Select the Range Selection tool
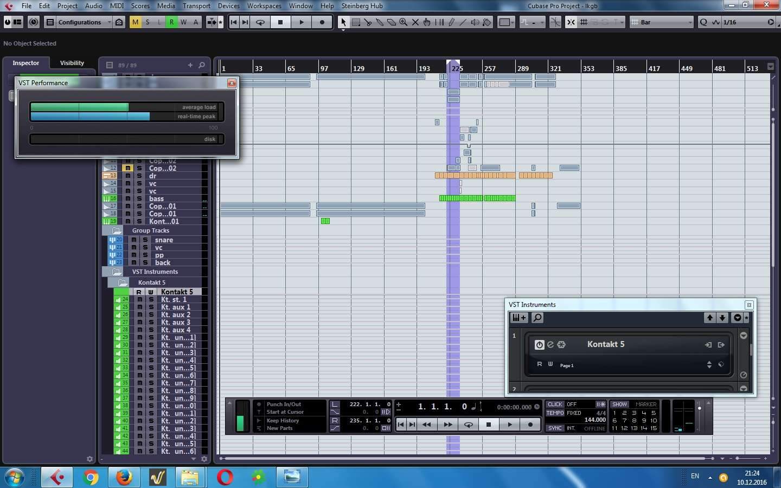This screenshot has width=781, height=488. tap(356, 22)
